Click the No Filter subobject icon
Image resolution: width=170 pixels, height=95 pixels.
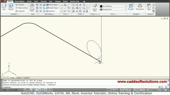(x=131, y=7)
